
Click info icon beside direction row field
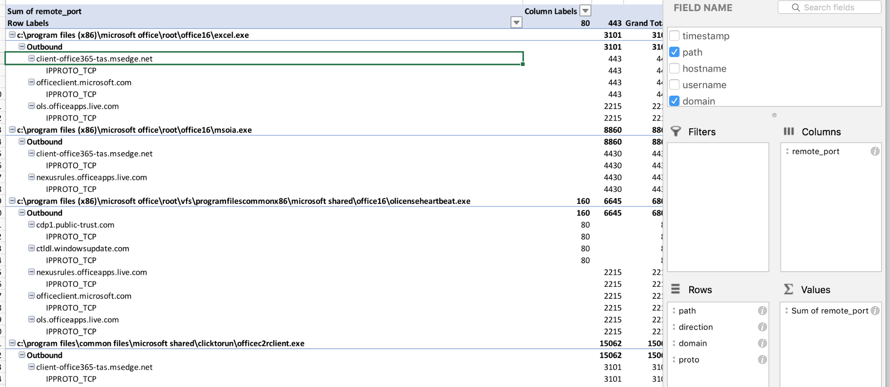tap(762, 327)
